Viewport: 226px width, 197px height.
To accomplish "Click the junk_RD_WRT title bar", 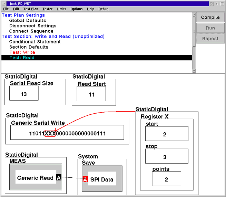I will (x=107, y=4).
